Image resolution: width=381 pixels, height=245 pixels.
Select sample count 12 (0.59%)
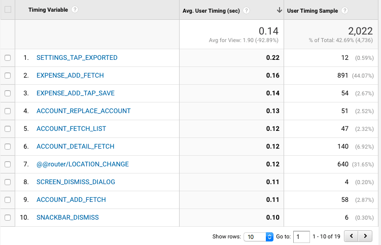357,58
